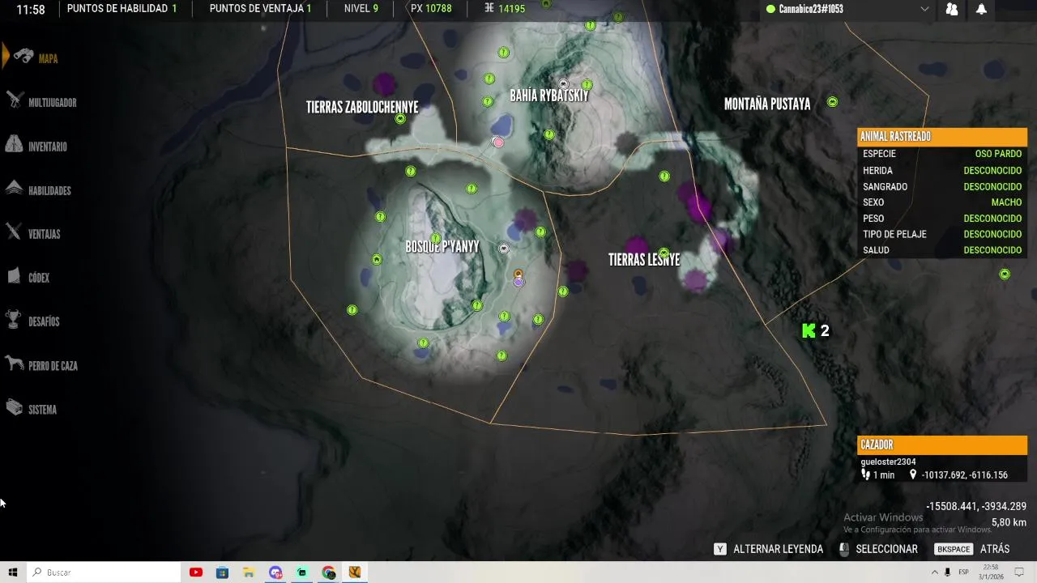Click the white lookout icon right of Bosque P'yanyy
The image size is (1037, 583).
504,249
